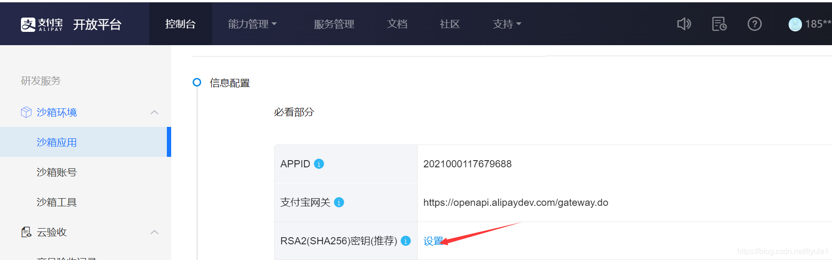Click the APPID value 2021000117679688
The image size is (832, 260).
coord(467,164)
